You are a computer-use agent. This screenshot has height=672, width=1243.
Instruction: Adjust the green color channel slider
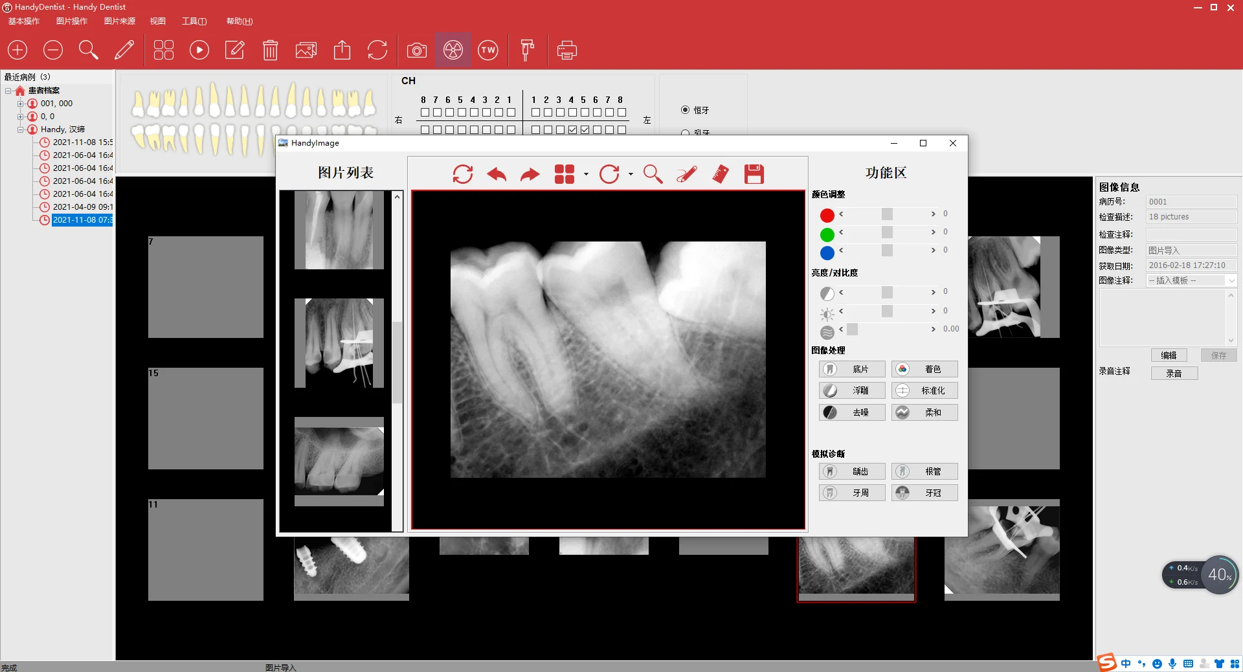(x=887, y=232)
